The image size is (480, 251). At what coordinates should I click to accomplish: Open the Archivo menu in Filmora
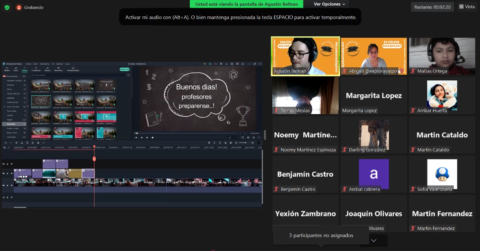(x=28, y=64)
